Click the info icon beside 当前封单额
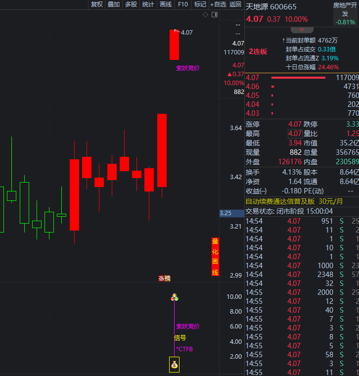 click(283, 40)
